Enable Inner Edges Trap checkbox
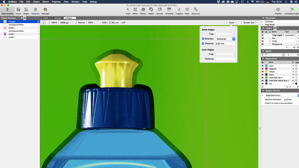 203,54
